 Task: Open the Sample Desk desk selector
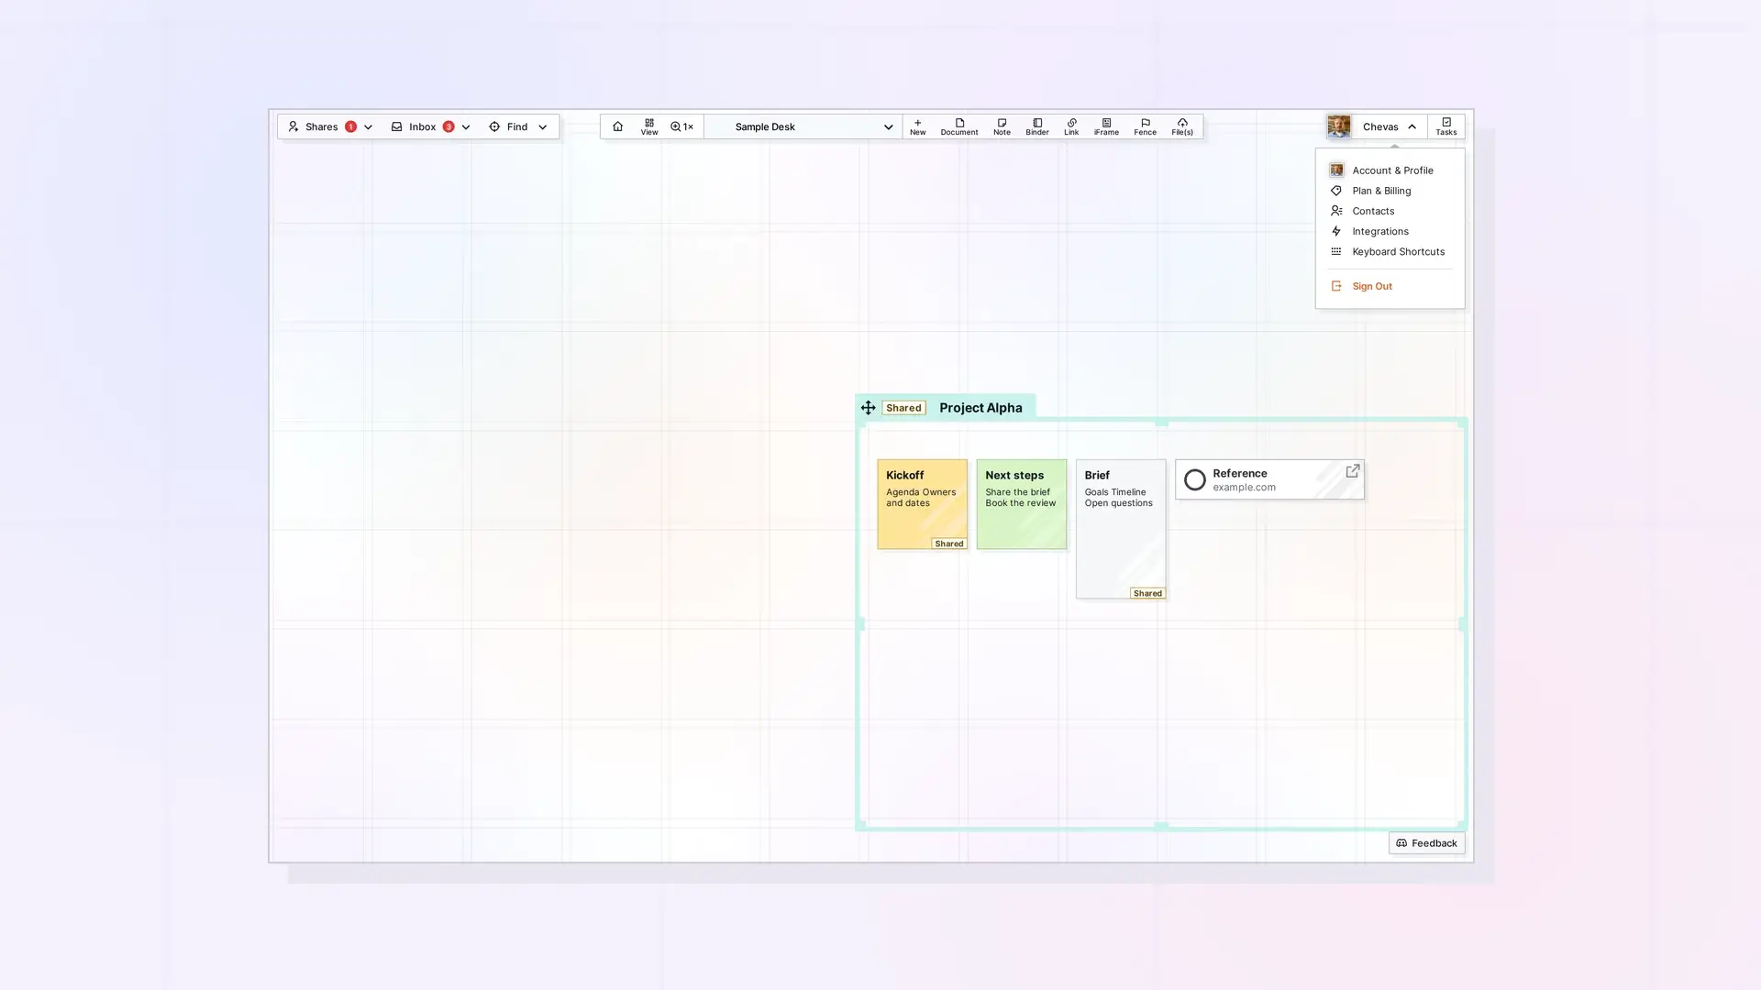[x=803, y=126]
